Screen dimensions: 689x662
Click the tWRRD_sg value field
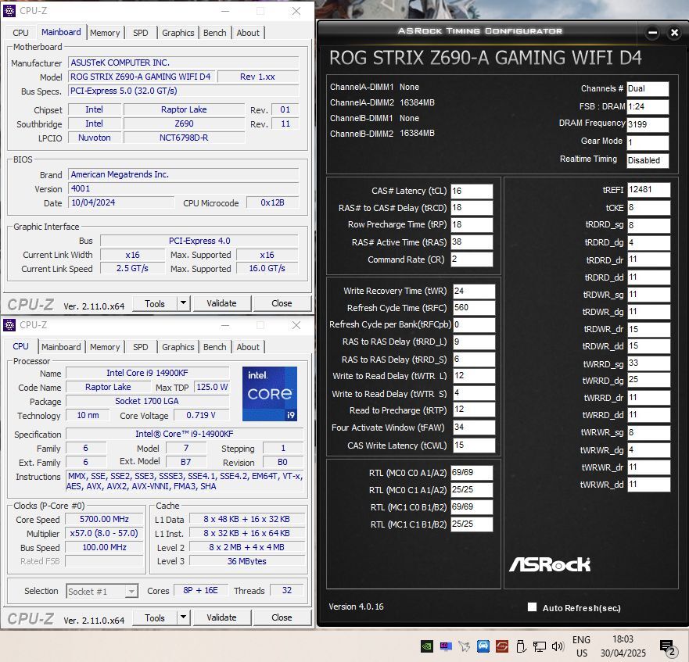(x=648, y=363)
